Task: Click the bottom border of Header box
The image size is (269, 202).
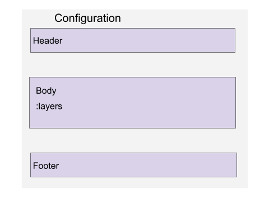Action: [133, 52]
